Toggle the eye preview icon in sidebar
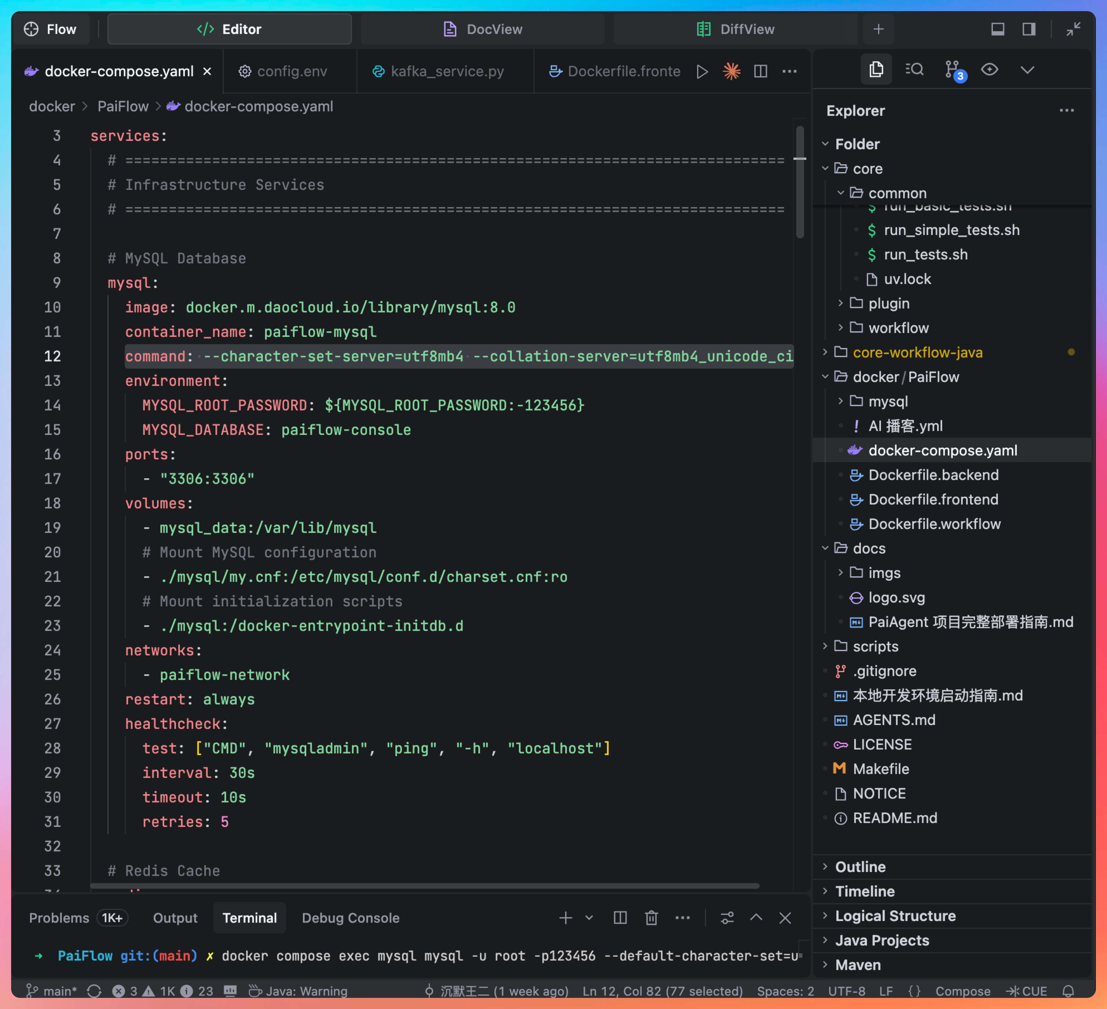The width and height of the screenshot is (1107, 1009). (990, 70)
